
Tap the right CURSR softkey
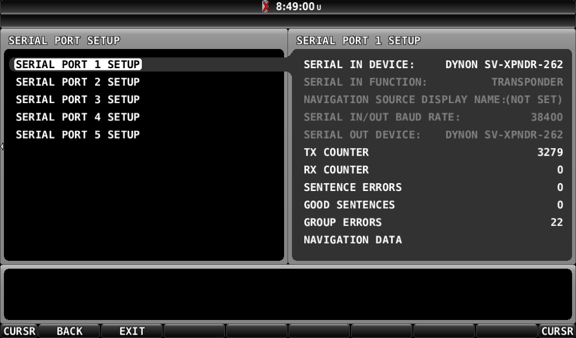click(557, 331)
